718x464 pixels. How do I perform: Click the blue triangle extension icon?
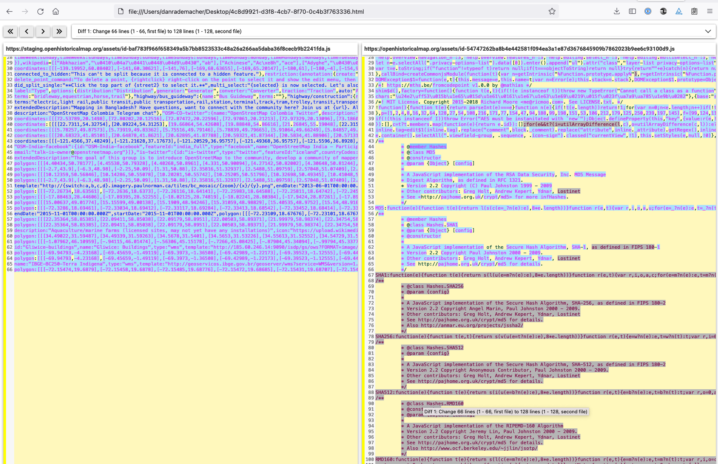678,12
